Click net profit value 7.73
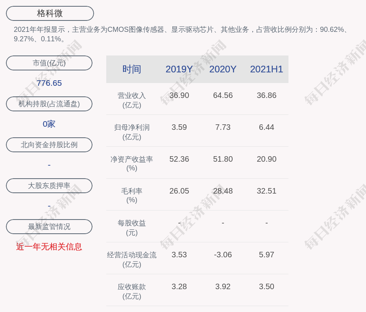The width and height of the screenshot is (366, 312). [223, 127]
